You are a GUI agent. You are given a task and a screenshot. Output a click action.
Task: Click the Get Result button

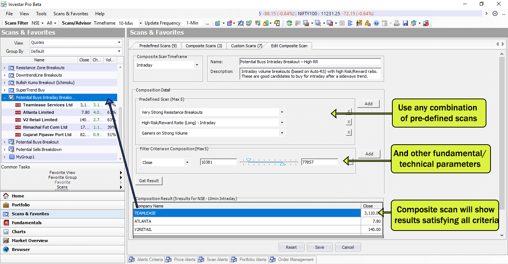[149, 181]
